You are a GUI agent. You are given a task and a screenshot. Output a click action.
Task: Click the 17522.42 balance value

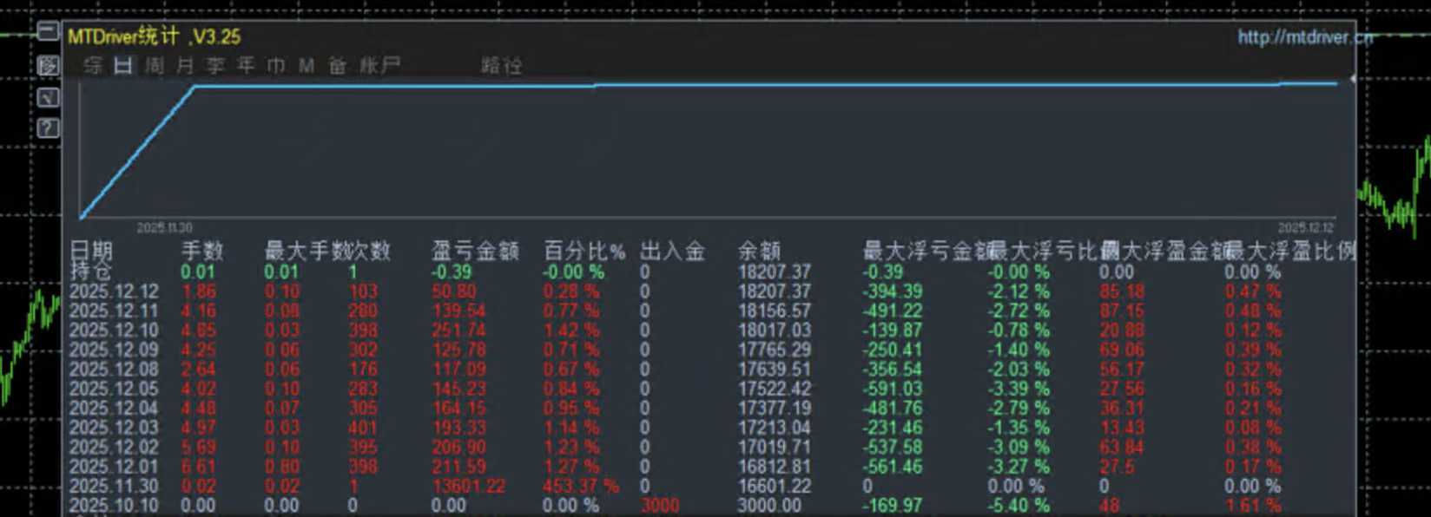(x=774, y=389)
